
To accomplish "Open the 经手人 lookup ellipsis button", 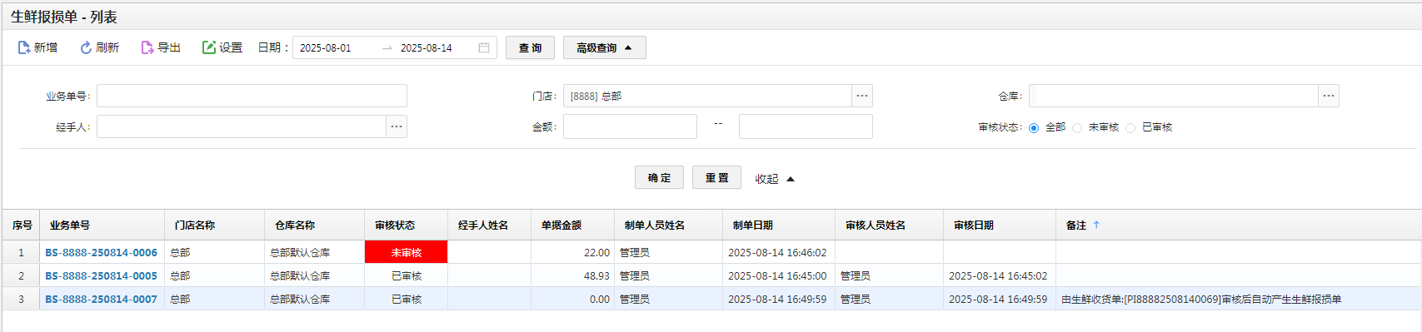I will pyautogui.click(x=397, y=126).
